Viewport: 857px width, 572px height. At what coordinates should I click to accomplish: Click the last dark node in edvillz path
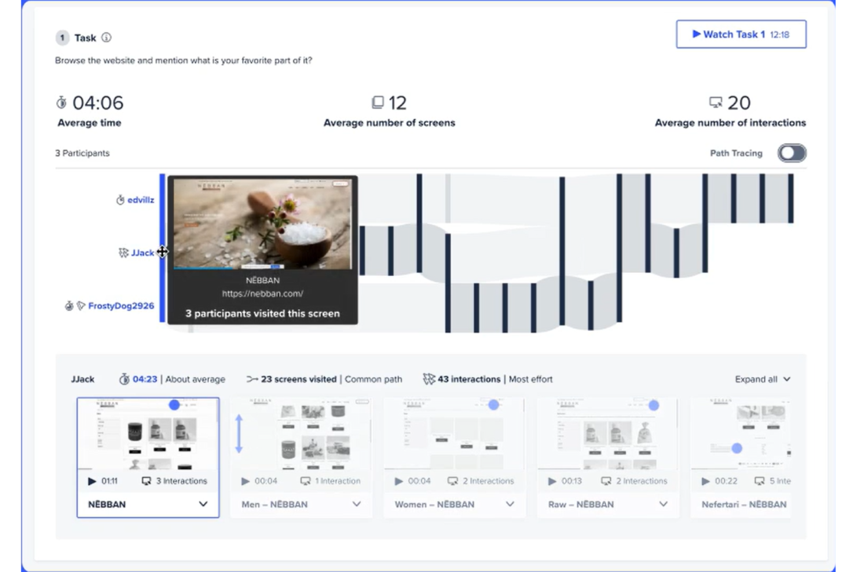791,198
